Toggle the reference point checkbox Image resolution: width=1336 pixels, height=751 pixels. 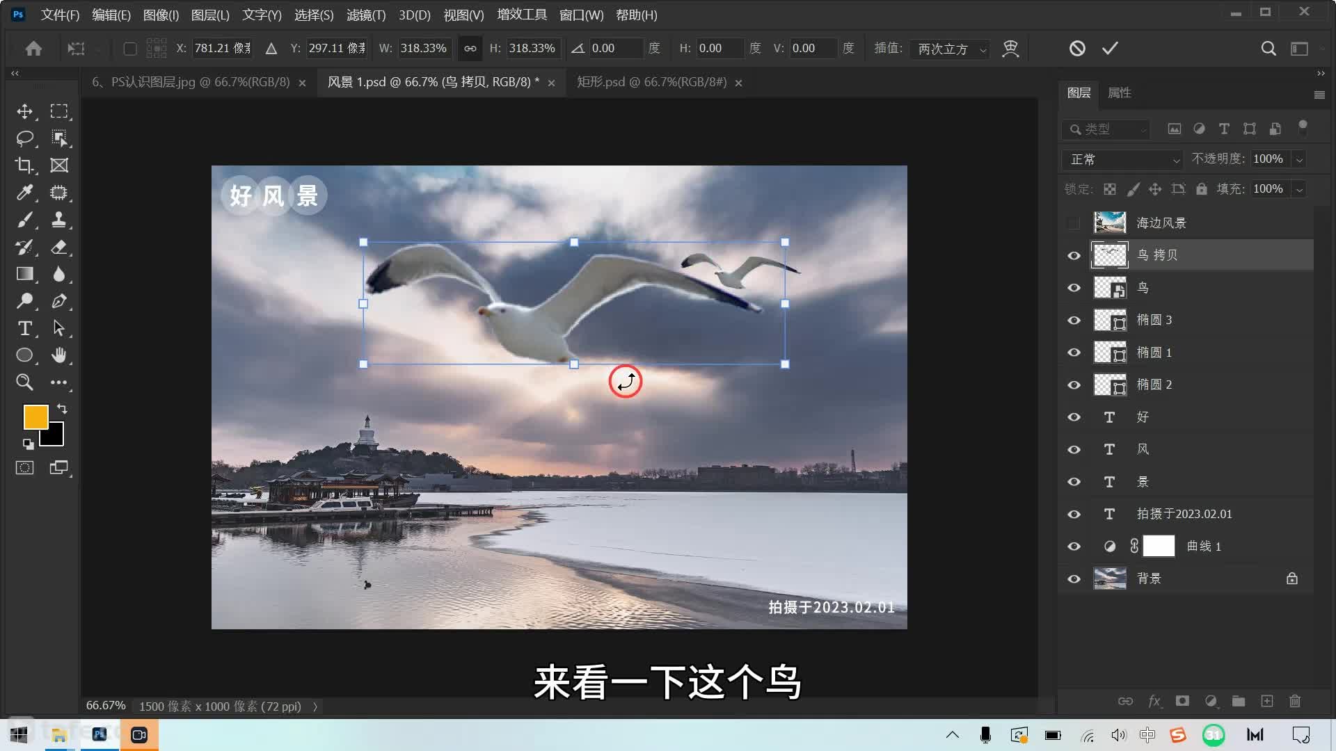[130, 49]
